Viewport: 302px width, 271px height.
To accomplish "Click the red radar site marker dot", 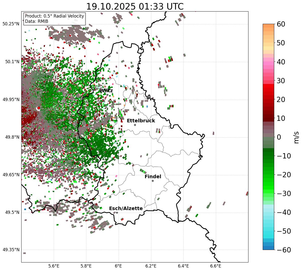I will pyautogui.click(x=39, y=108).
